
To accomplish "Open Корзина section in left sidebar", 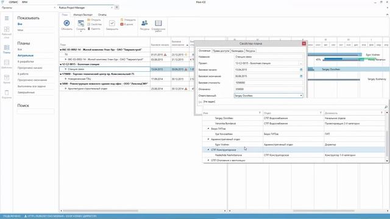I will tap(7, 94).
